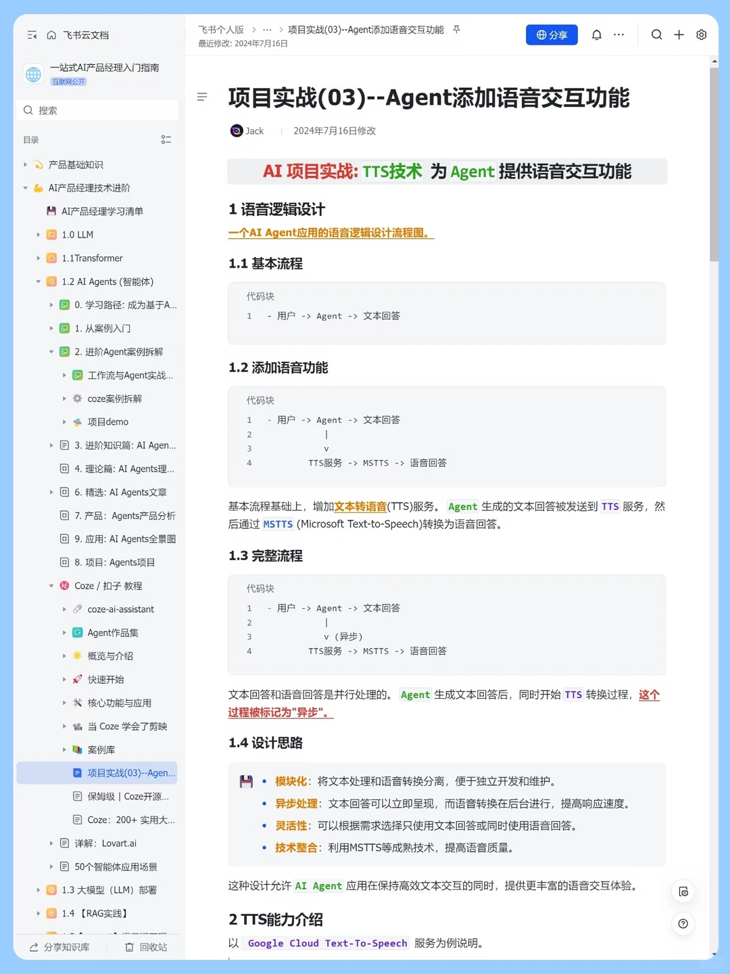This screenshot has height=974, width=730.
Task: Open 7. 产品：Agents产品分析 page
Action: pyautogui.click(x=125, y=515)
